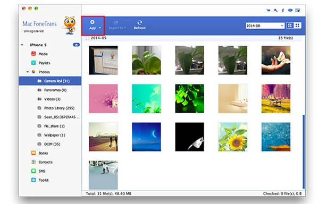Select Camera Roll (31) album
Viewport: 319px width, 204px height.
point(50,81)
